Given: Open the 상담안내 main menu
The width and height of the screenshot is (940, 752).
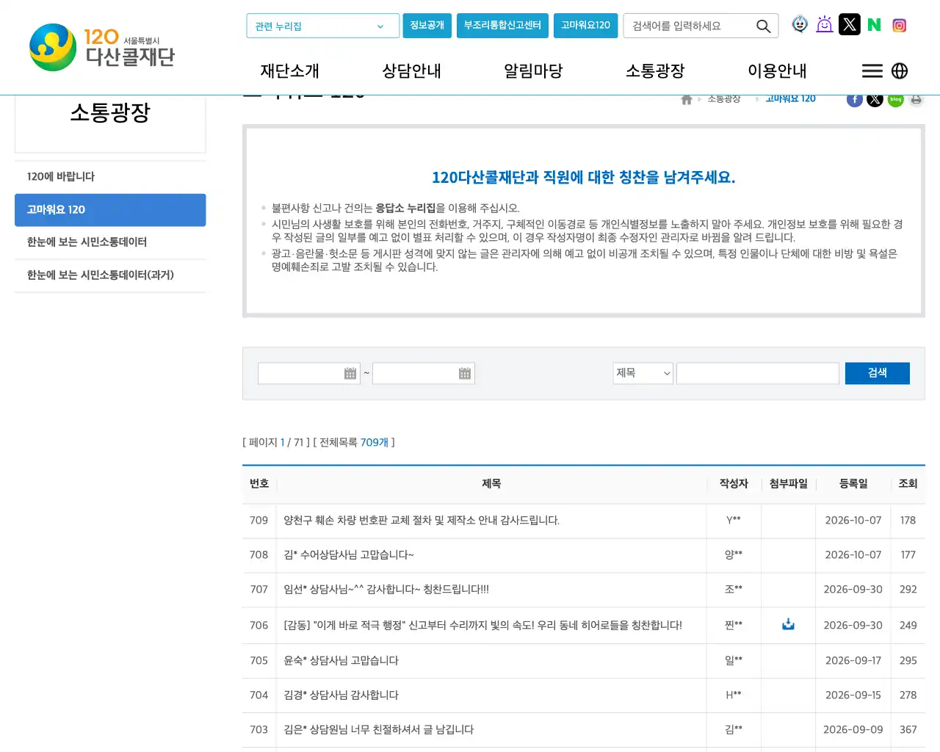Looking at the screenshot, I should pos(411,71).
